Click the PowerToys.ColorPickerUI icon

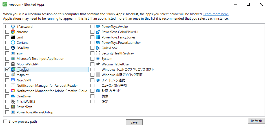click(98, 32)
